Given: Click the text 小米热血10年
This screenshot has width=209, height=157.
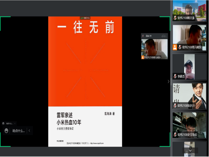Looking at the screenshot, I should coord(69,122).
